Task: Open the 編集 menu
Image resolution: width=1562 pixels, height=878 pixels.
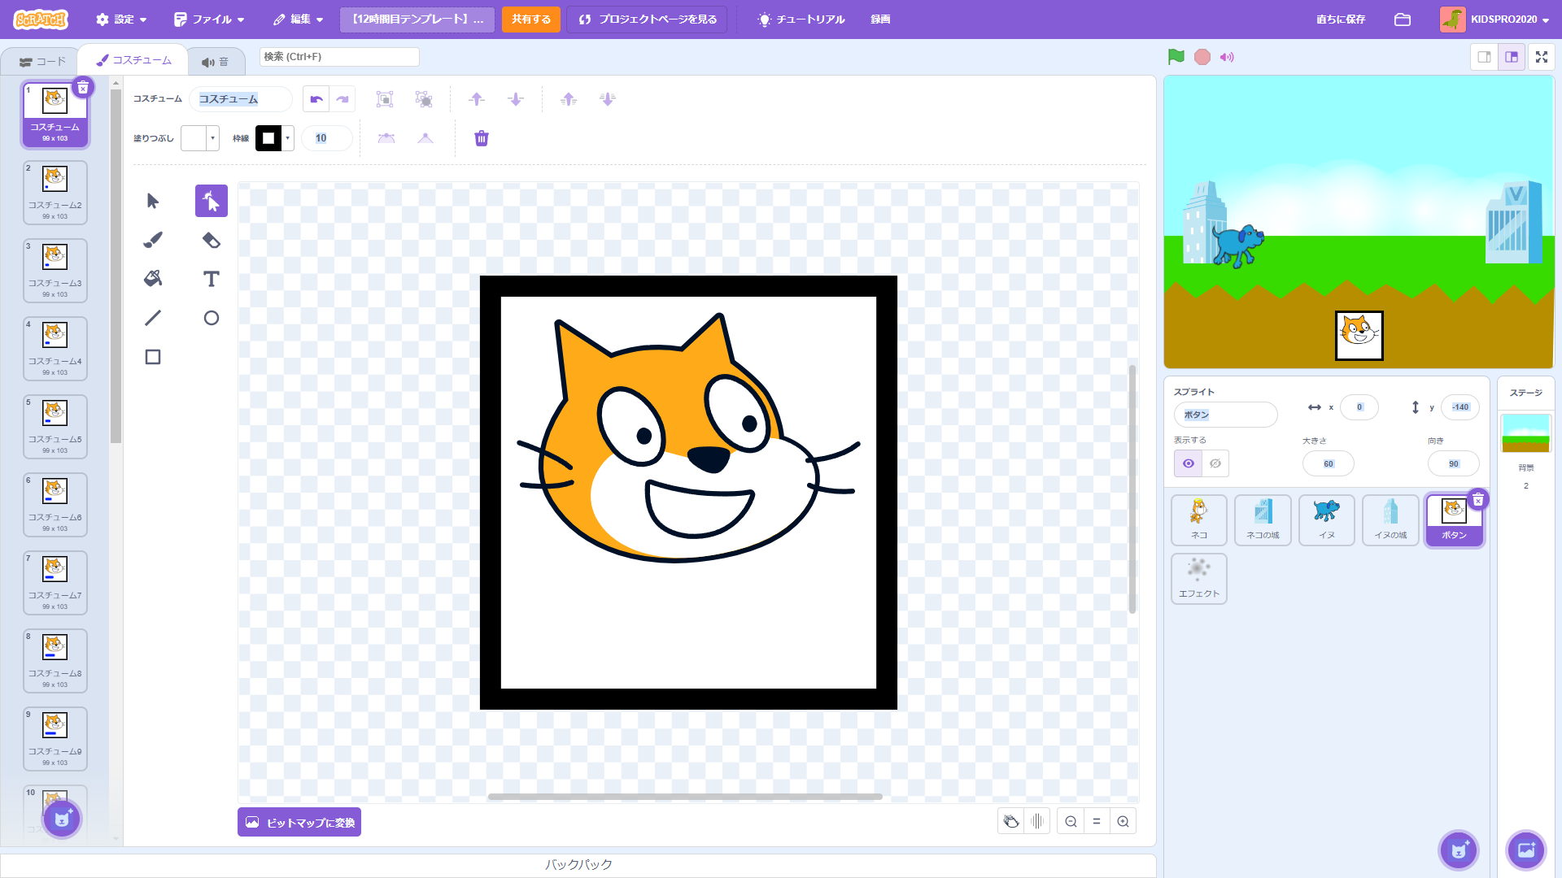Action: click(299, 20)
